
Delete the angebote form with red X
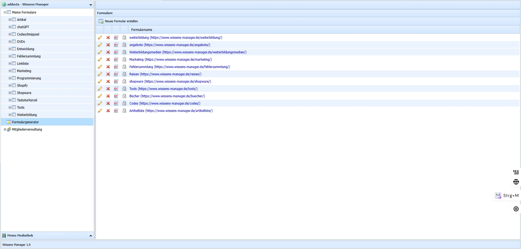point(108,45)
